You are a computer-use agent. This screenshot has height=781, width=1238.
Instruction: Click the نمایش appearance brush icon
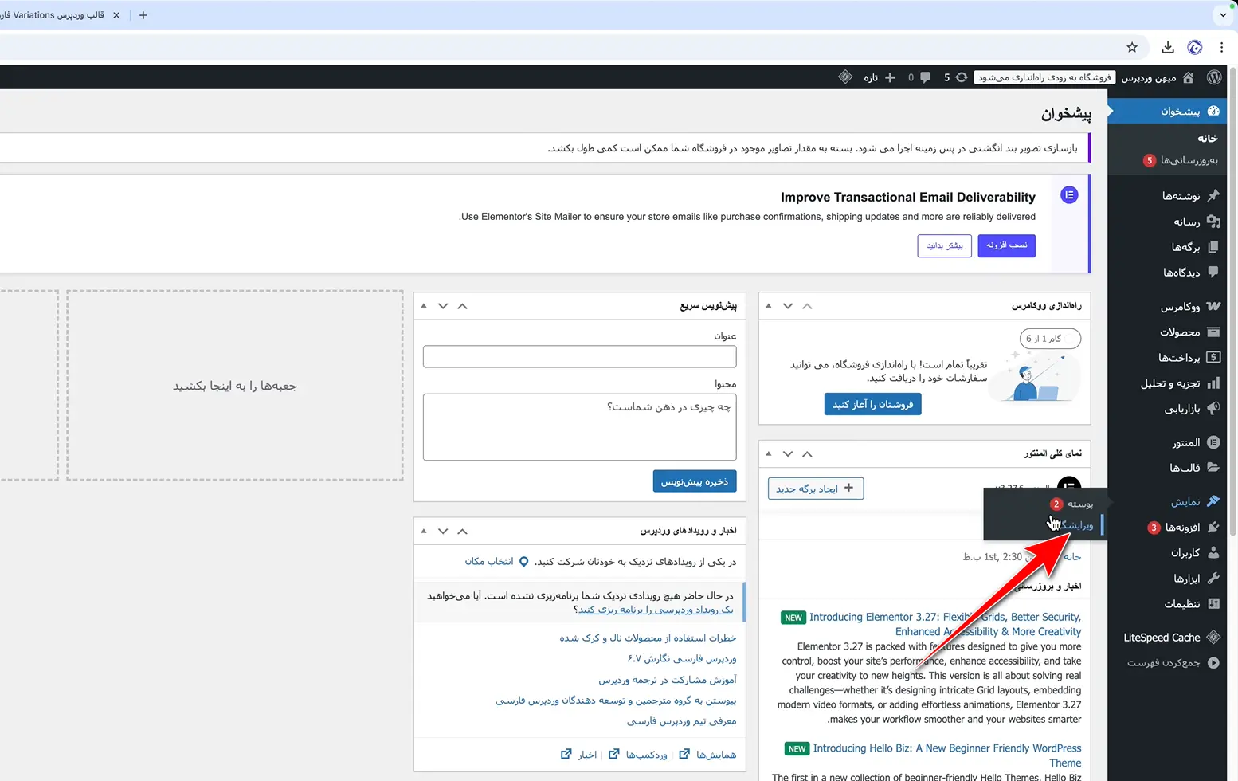(x=1213, y=501)
